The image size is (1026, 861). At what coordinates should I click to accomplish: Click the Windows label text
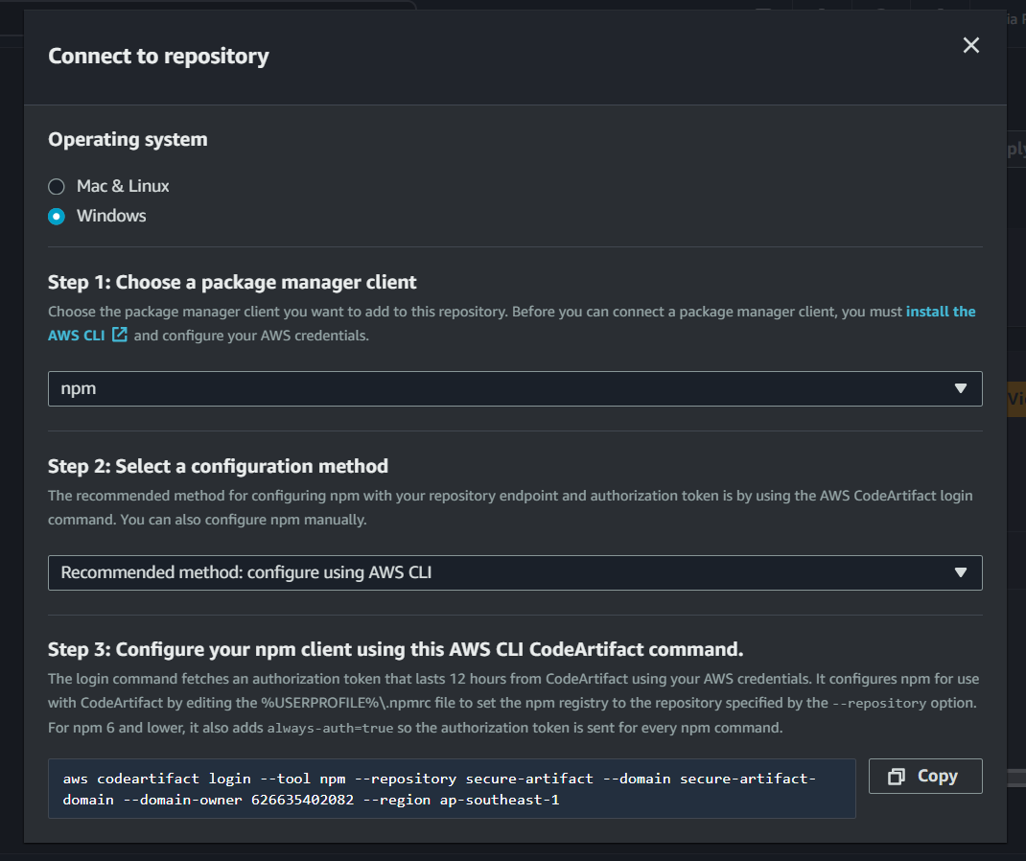click(x=111, y=216)
